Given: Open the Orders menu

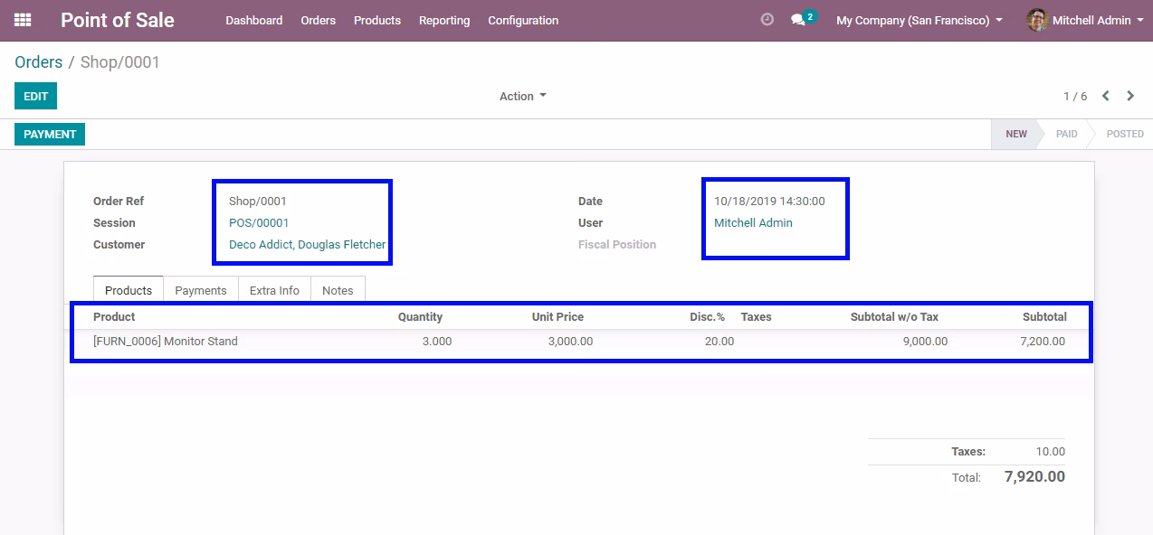Looking at the screenshot, I should [319, 20].
